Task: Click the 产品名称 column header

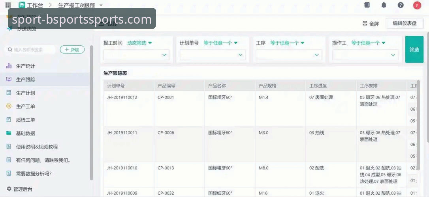Action: pos(230,85)
